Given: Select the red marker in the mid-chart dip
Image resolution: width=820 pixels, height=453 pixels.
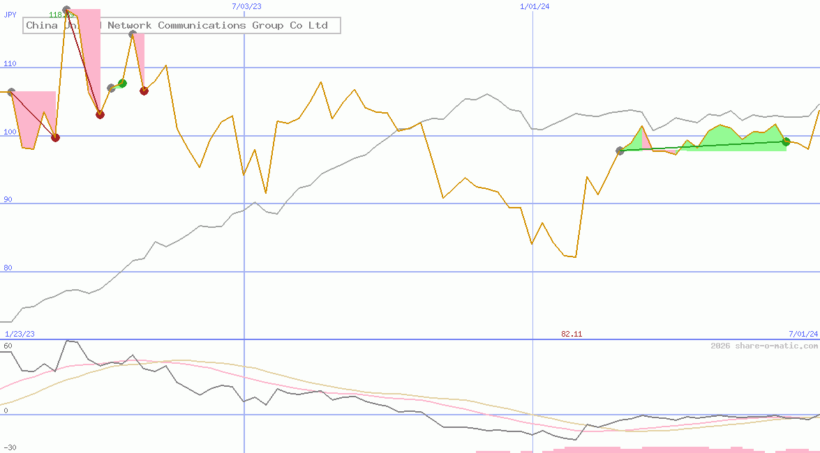Looking at the screenshot, I should 144,90.
